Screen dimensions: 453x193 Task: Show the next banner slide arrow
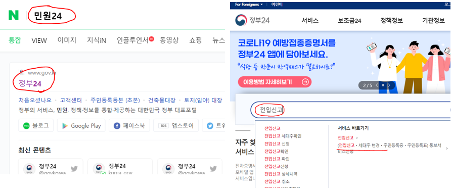coord(389,85)
